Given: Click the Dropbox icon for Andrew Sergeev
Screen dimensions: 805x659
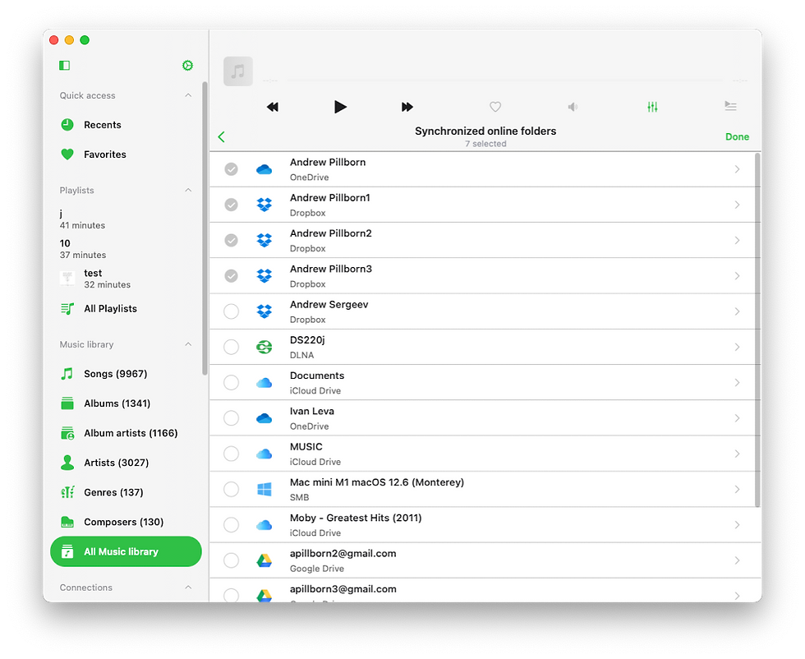Looking at the screenshot, I should 264,311.
